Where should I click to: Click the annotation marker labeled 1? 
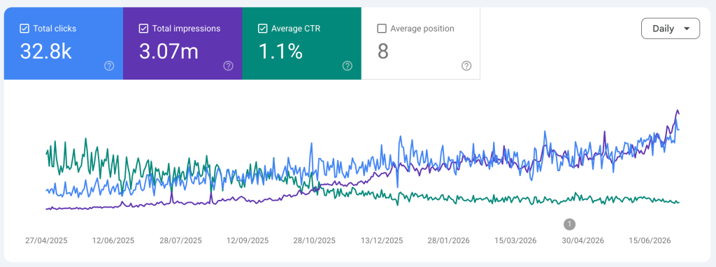(x=569, y=224)
